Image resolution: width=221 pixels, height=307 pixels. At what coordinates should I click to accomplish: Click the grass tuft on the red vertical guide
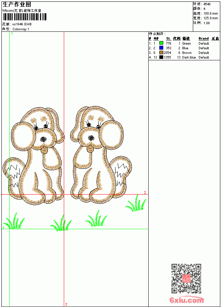click(x=61, y=223)
